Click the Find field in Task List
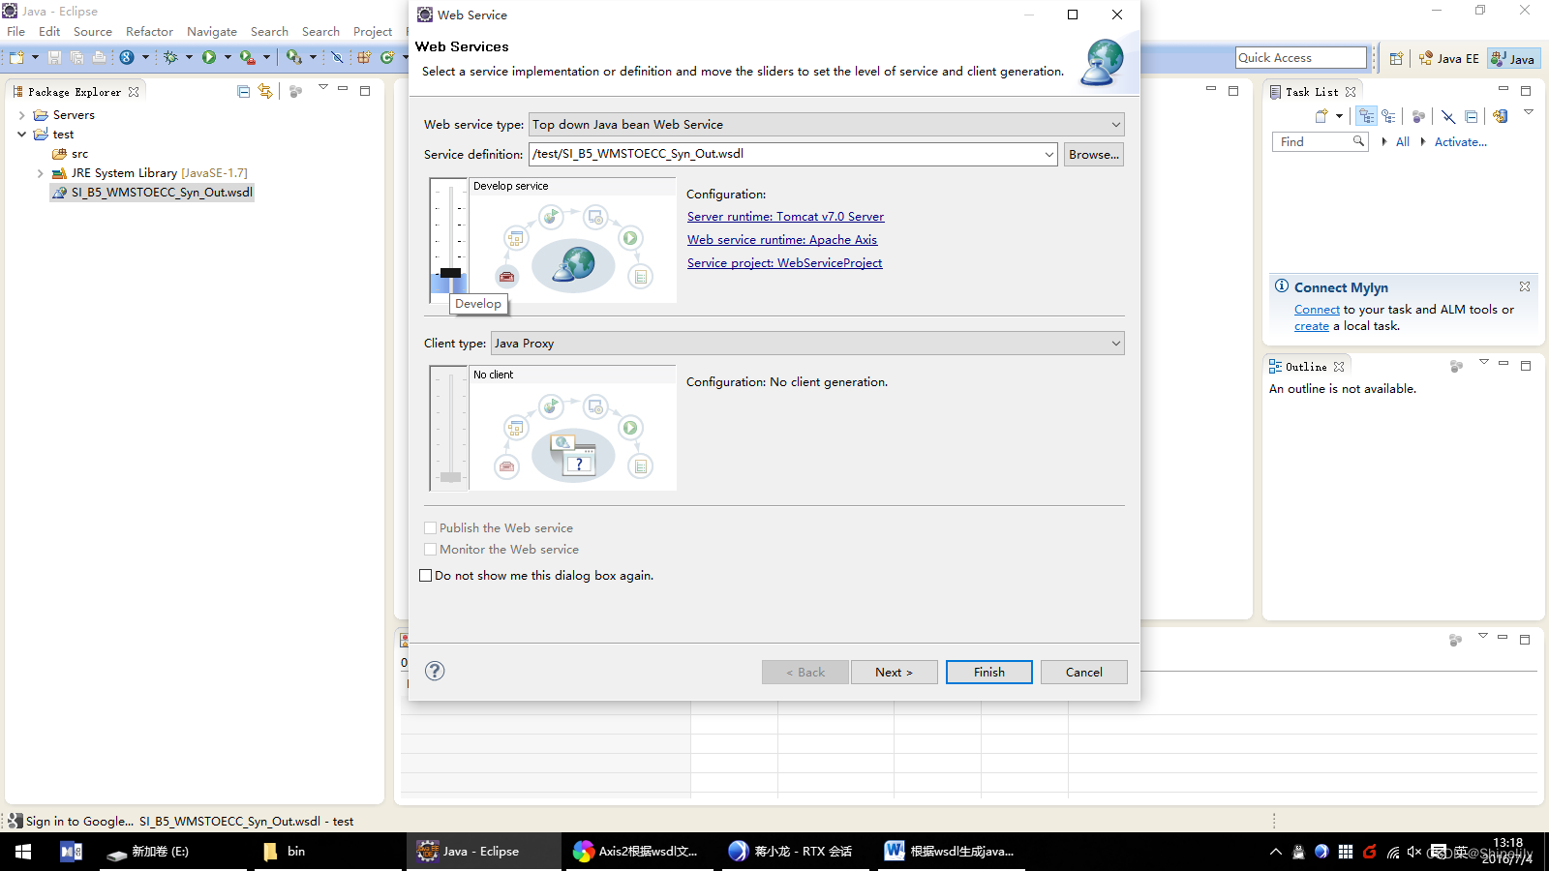 click(1319, 141)
